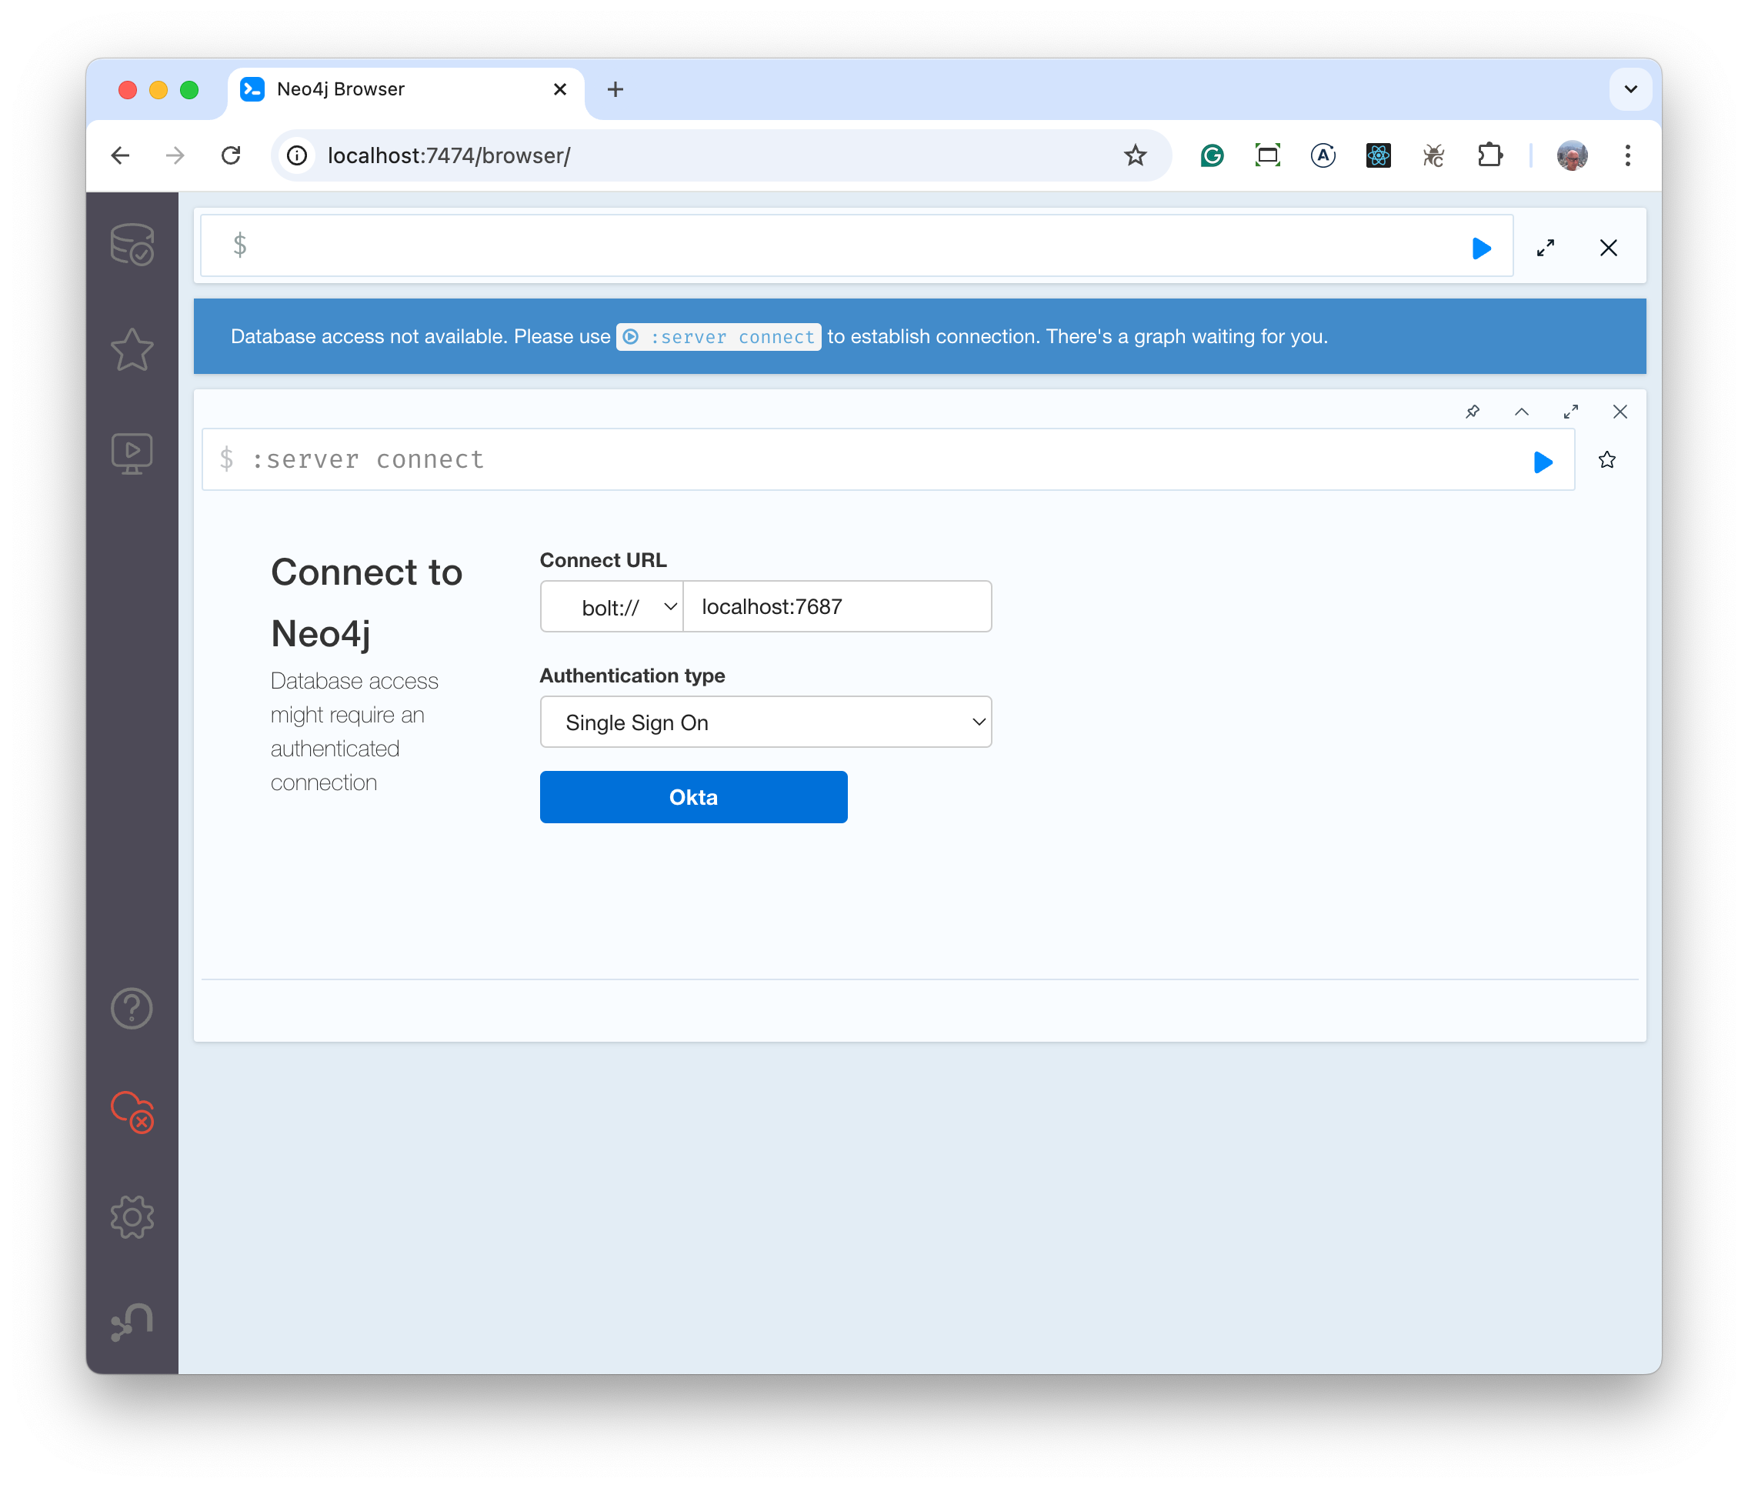Clear the top editor with X

coord(1609,248)
